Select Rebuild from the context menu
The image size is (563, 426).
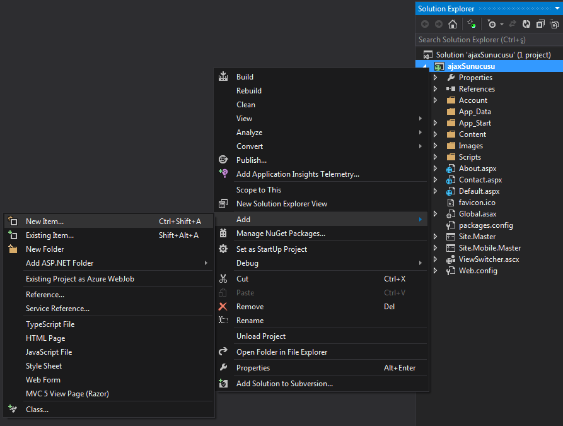click(x=322, y=91)
